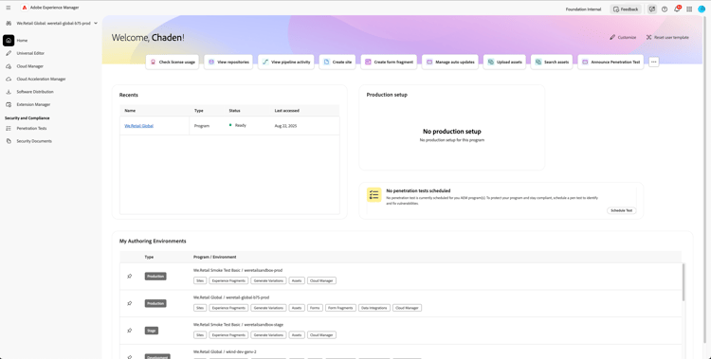The width and height of the screenshot is (711, 359).
Task: Open Penetration Tests from sidebar
Action: pos(31,128)
